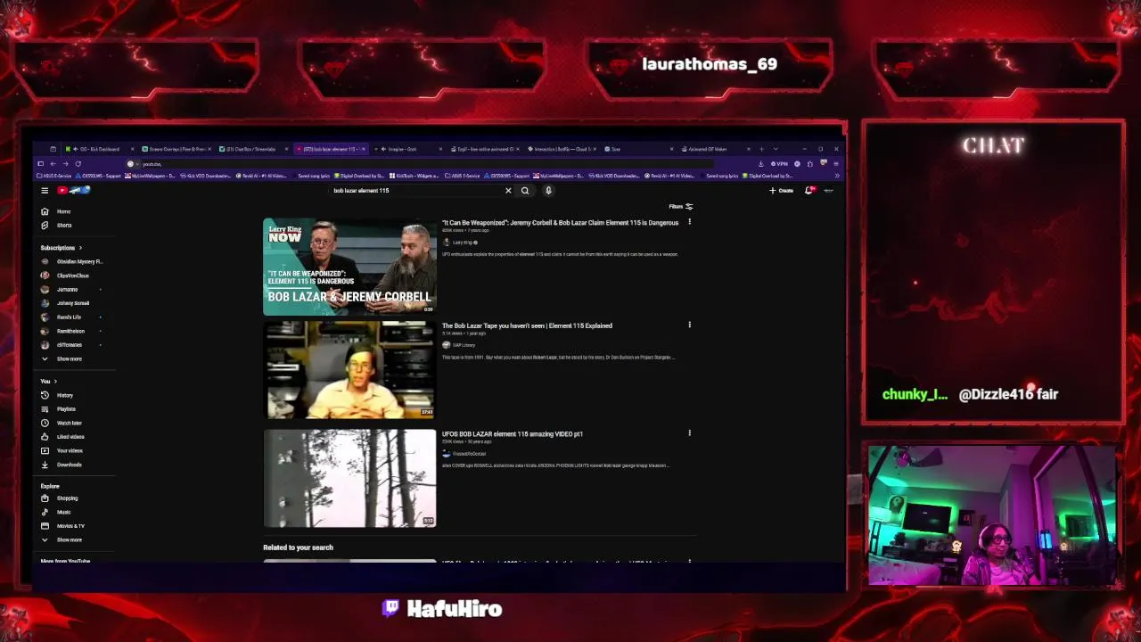Expand the Subscriptions section chevron
Viewport: 1141px width, 642px height.
tap(80, 248)
